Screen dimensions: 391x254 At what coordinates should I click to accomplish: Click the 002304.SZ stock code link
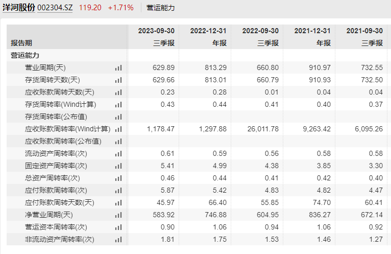[55, 8]
